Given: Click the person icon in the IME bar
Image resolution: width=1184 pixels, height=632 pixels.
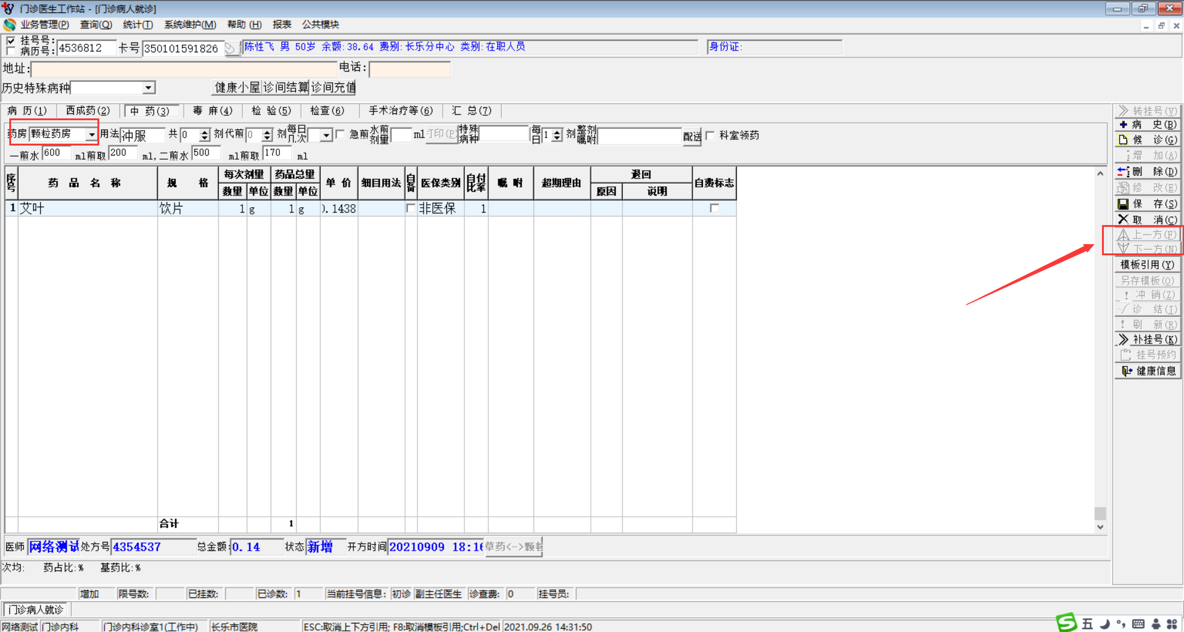Looking at the screenshot, I should [x=1156, y=624].
